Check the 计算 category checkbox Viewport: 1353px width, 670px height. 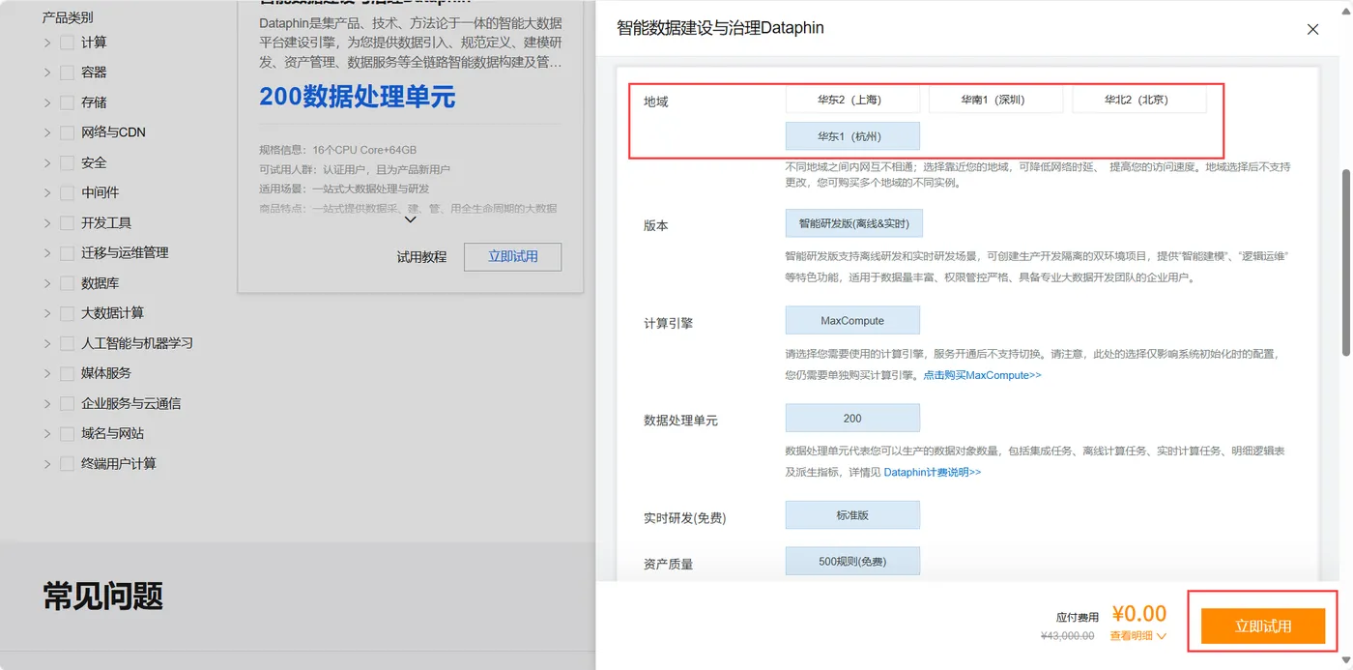[x=67, y=43]
